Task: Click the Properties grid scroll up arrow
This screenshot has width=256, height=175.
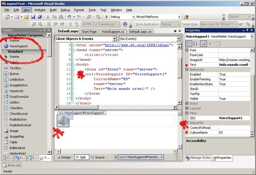Action: (252, 50)
